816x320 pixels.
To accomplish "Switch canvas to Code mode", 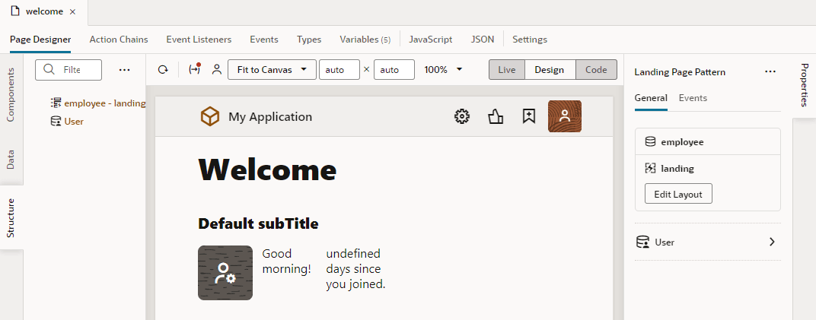I will click(596, 70).
